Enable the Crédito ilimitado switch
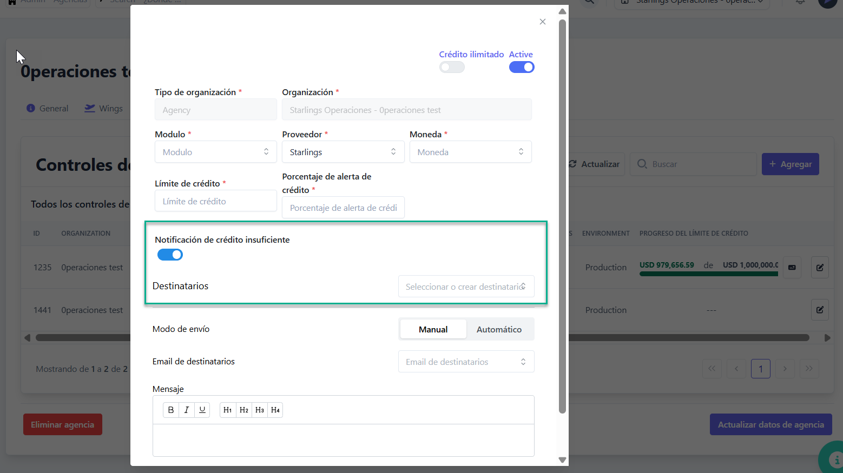This screenshot has height=473, width=843. [452, 67]
